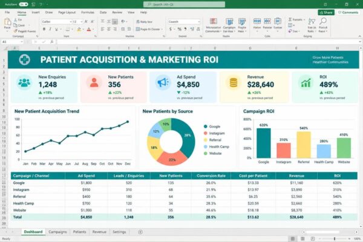Decrease font size with the smaller A

tap(93, 22)
